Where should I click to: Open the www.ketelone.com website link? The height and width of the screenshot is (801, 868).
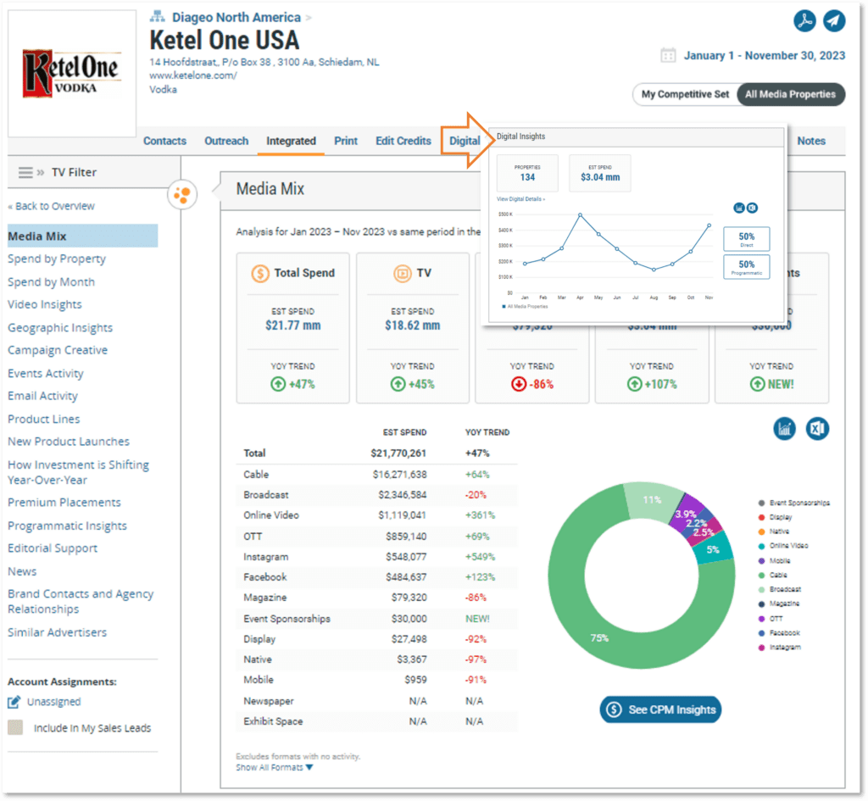pos(193,75)
